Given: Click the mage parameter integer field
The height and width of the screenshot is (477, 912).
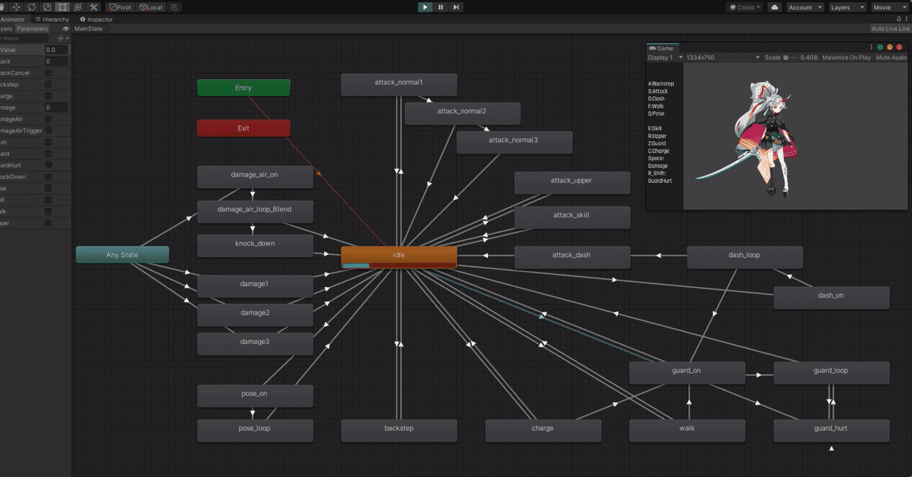Looking at the screenshot, I should coord(56,108).
